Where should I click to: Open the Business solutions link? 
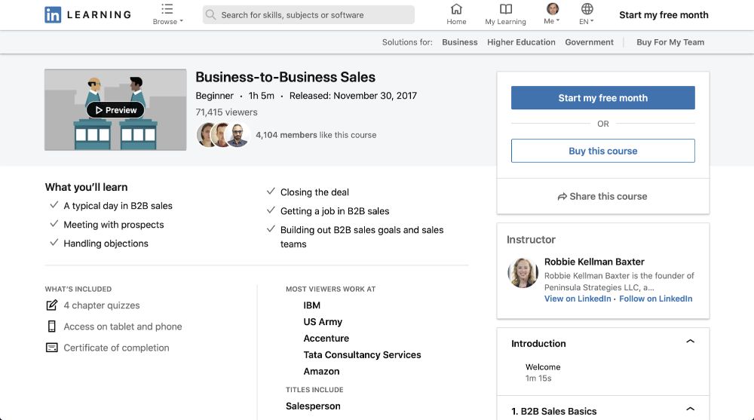click(460, 42)
